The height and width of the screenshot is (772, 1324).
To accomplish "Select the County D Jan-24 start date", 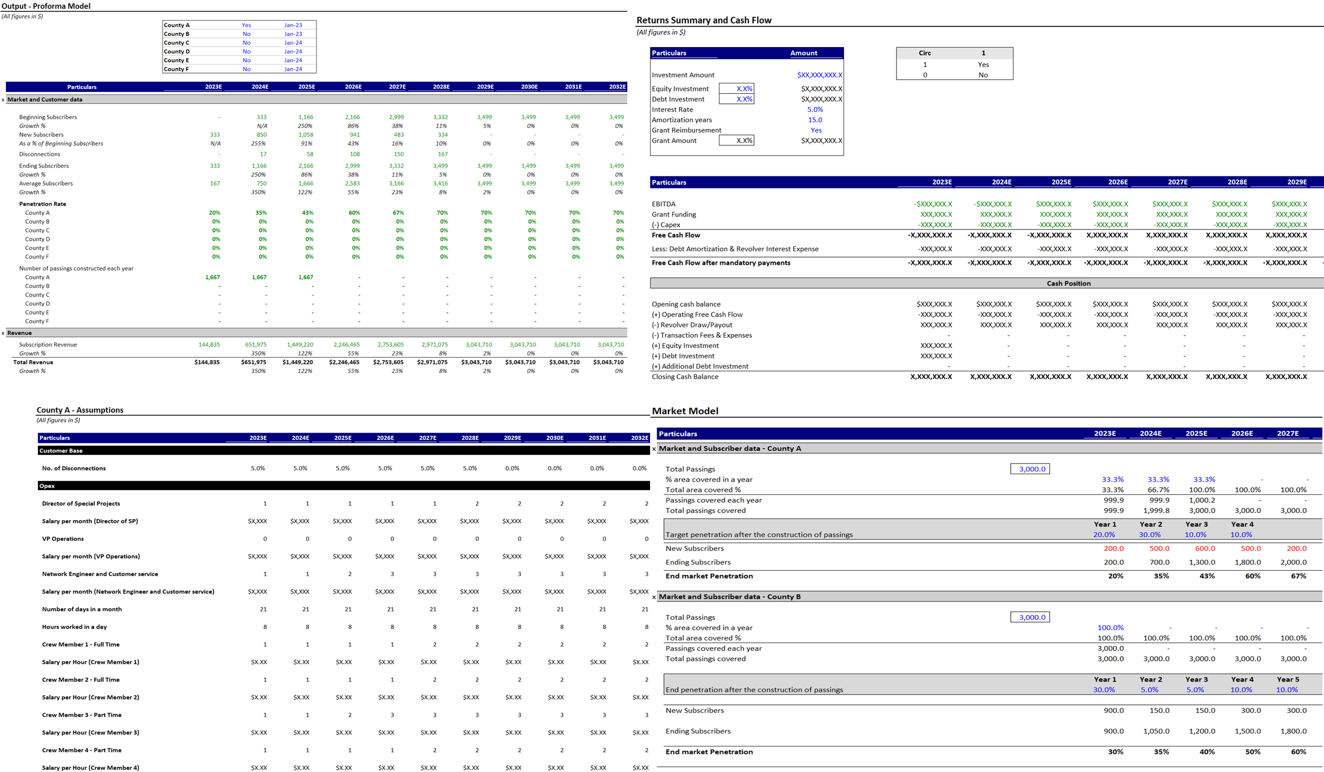I will (x=293, y=52).
